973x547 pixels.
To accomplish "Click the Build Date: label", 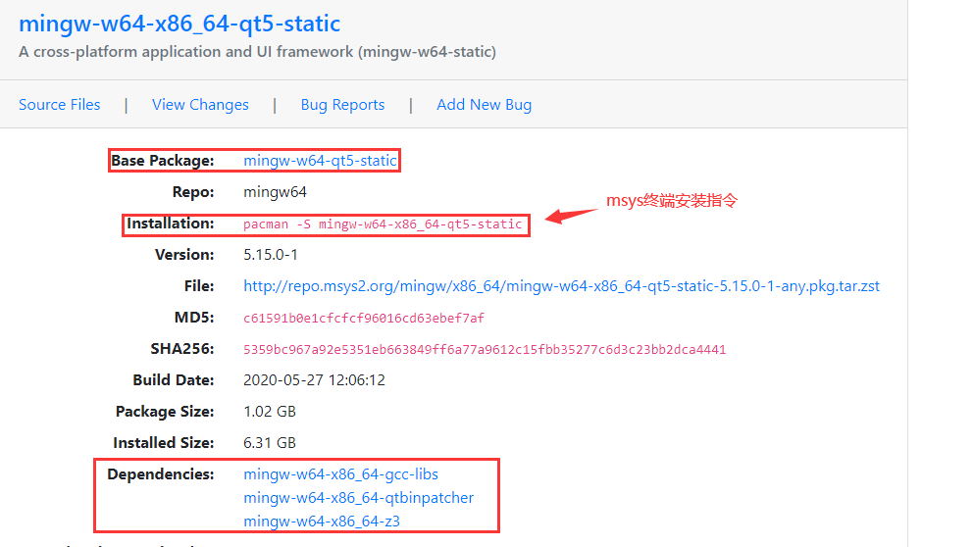I will pyautogui.click(x=174, y=380).
